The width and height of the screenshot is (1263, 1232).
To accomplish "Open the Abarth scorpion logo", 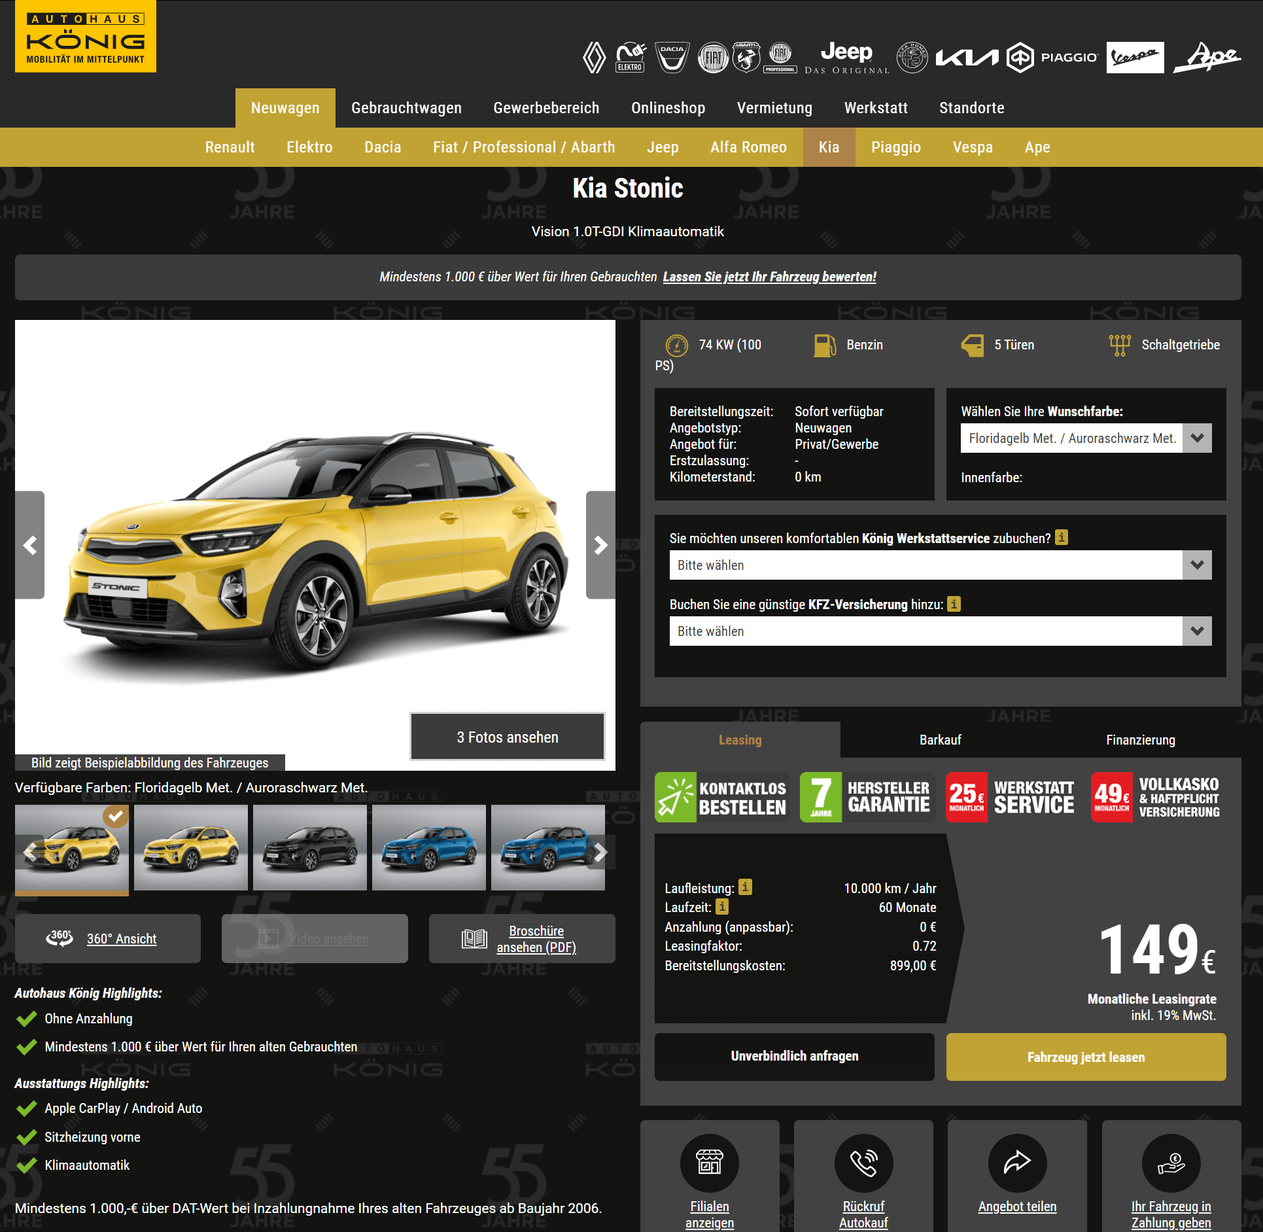I will pos(746,58).
